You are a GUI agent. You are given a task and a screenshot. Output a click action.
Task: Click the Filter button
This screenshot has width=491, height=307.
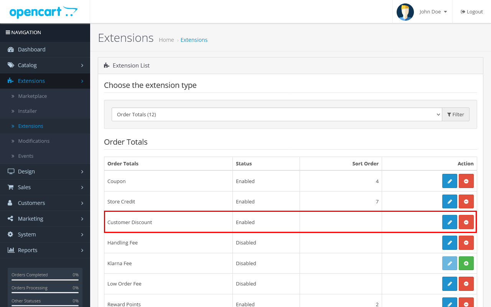tap(456, 114)
